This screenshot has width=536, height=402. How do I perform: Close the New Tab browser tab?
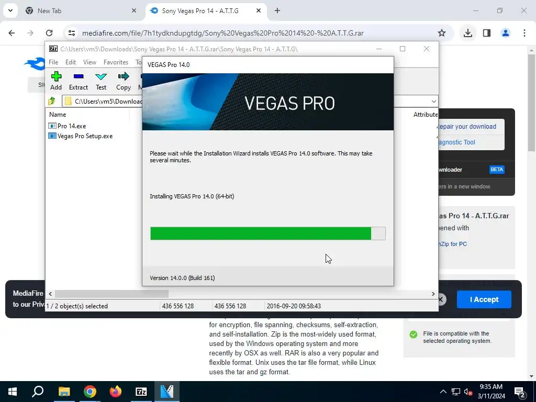(134, 10)
